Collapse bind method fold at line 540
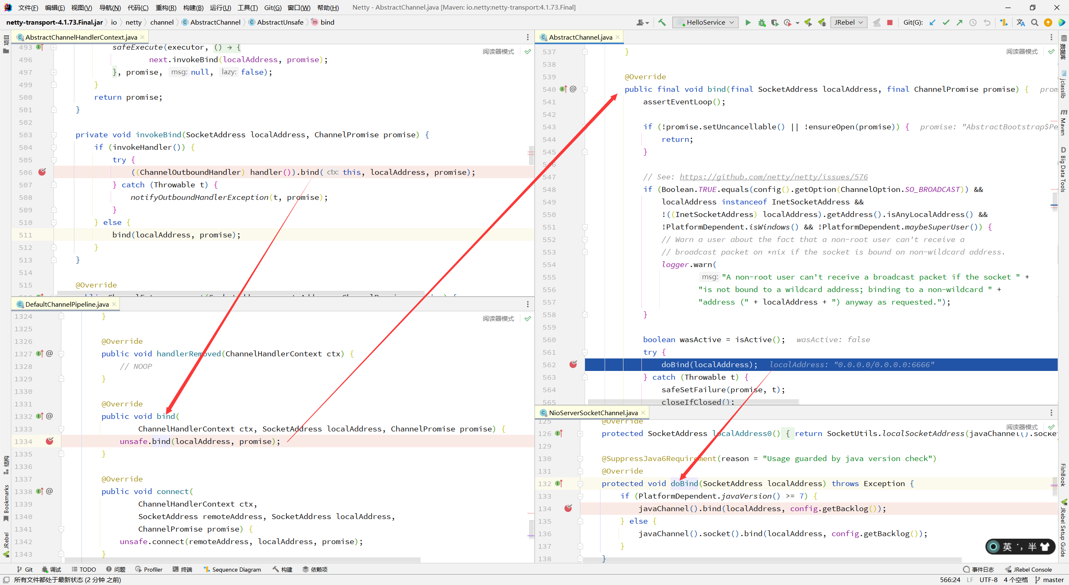This screenshot has width=1069, height=585. (x=585, y=89)
